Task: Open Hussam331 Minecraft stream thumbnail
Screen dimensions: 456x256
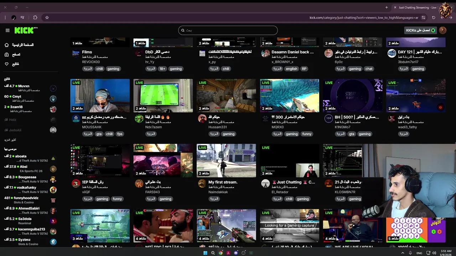Action: point(226,95)
